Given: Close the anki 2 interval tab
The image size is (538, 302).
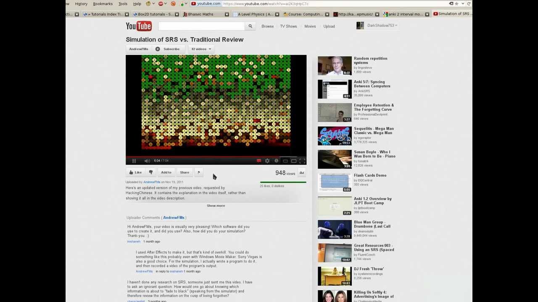Looking at the screenshot, I should [x=427, y=14].
